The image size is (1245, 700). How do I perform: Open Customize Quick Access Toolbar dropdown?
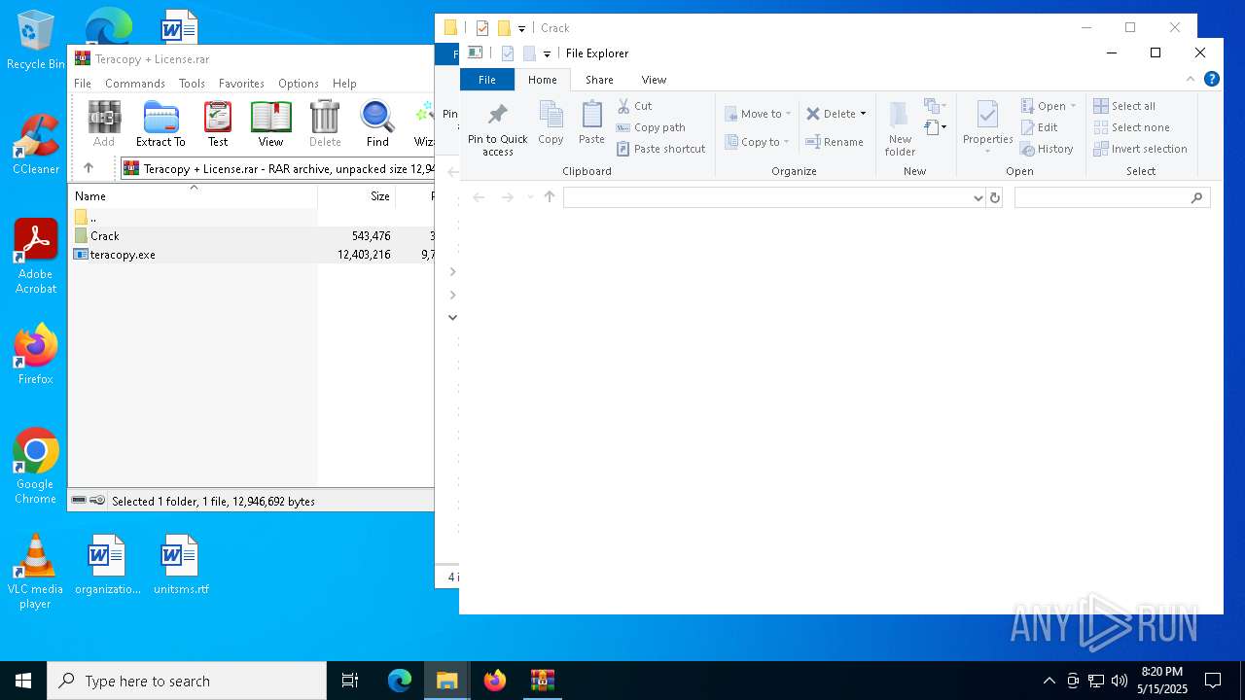547,53
